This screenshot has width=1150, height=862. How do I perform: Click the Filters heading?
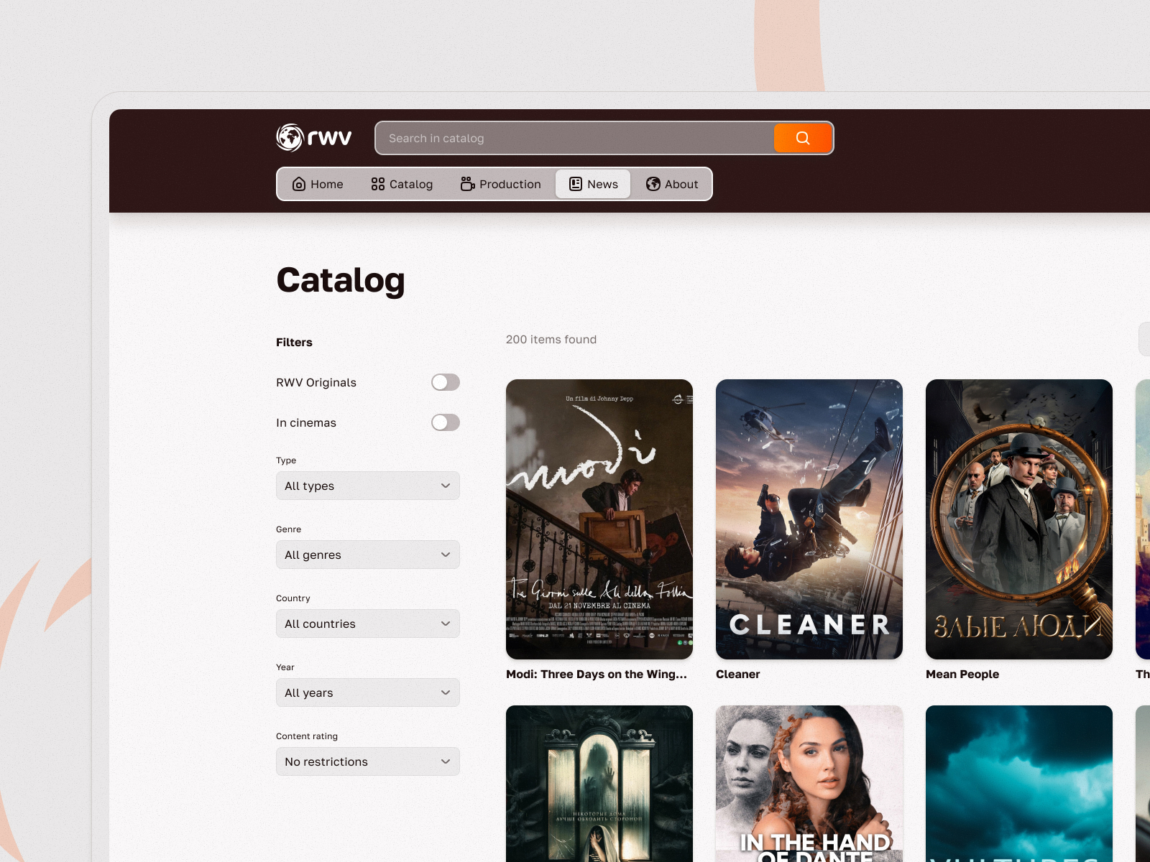294,342
